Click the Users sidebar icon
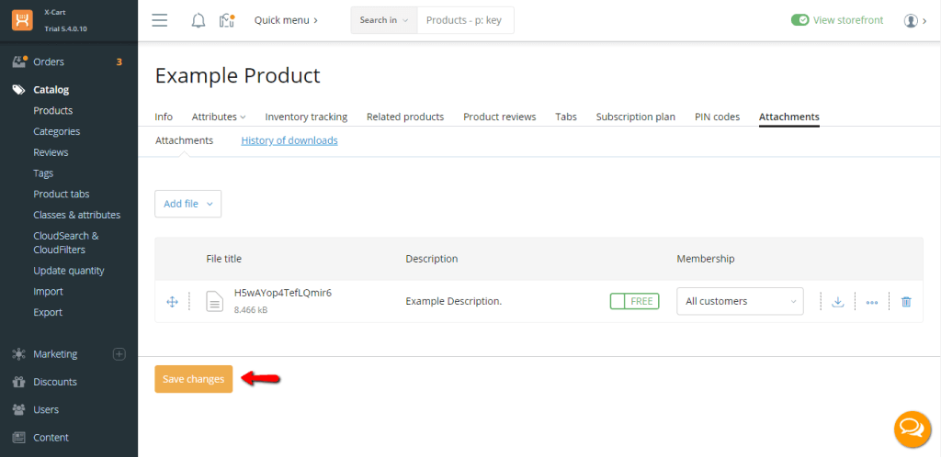The width and height of the screenshot is (941, 457). [18, 409]
